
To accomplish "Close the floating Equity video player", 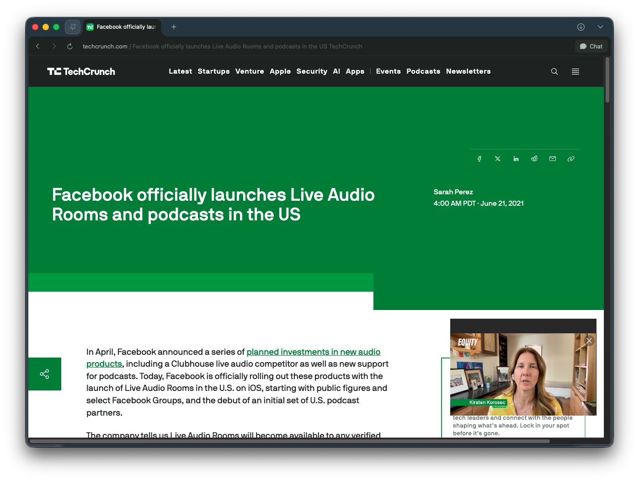I will (589, 341).
